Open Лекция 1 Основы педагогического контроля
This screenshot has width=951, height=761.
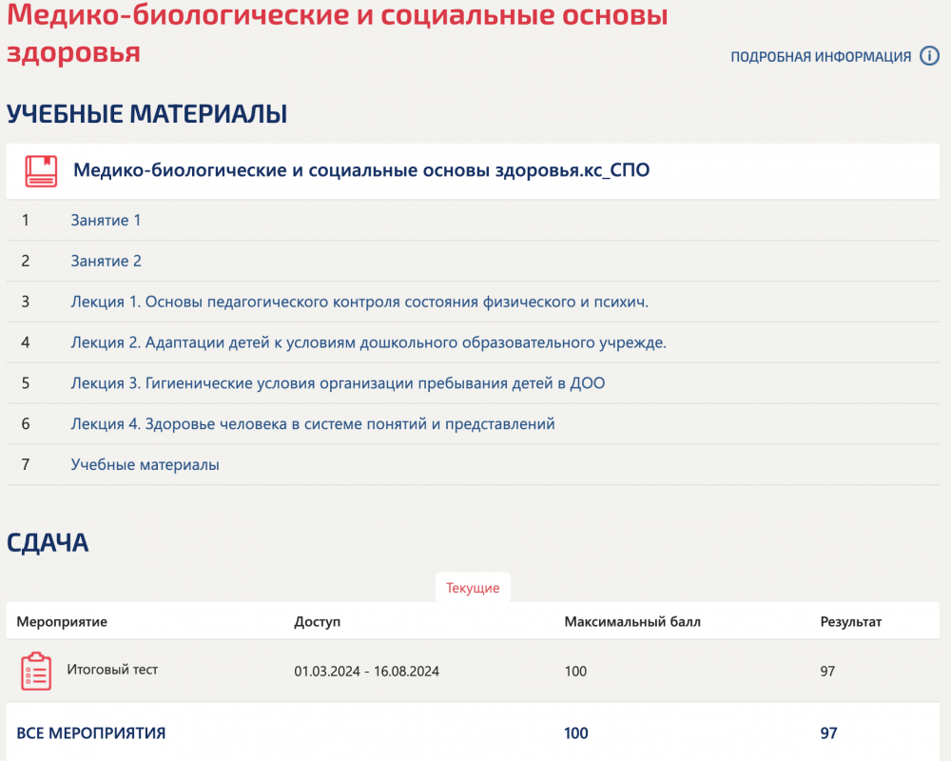[x=359, y=302]
